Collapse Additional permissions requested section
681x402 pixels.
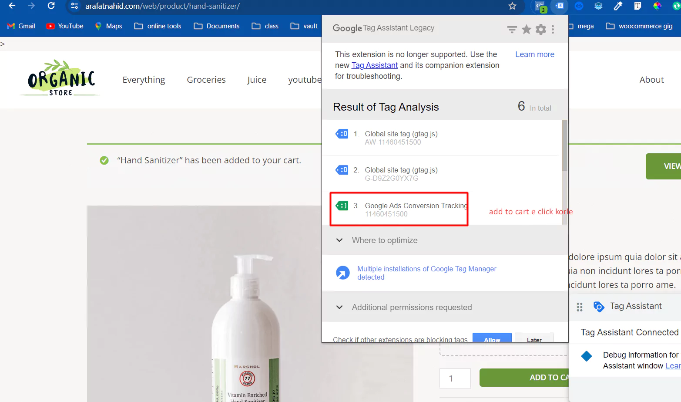339,307
